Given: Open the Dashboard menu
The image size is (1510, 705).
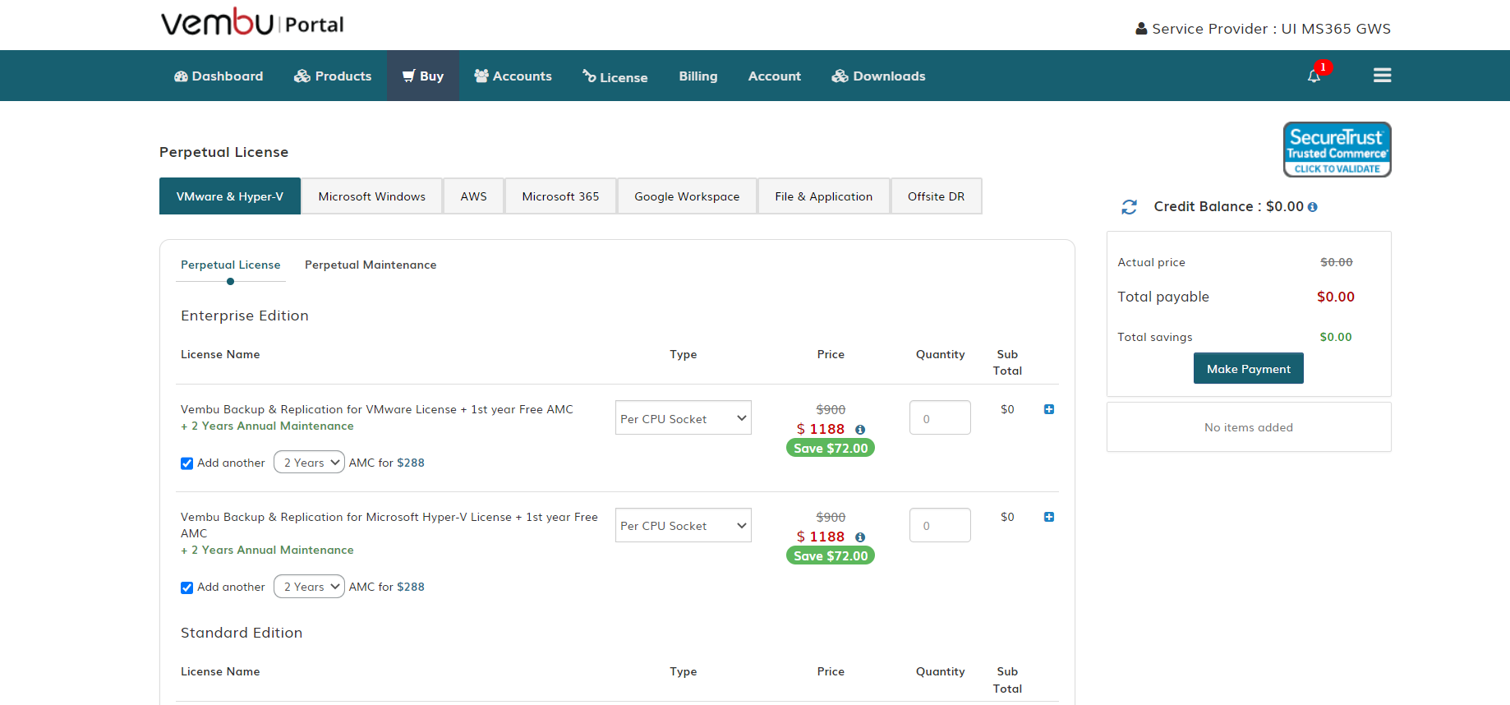Looking at the screenshot, I should tap(219, 76).
